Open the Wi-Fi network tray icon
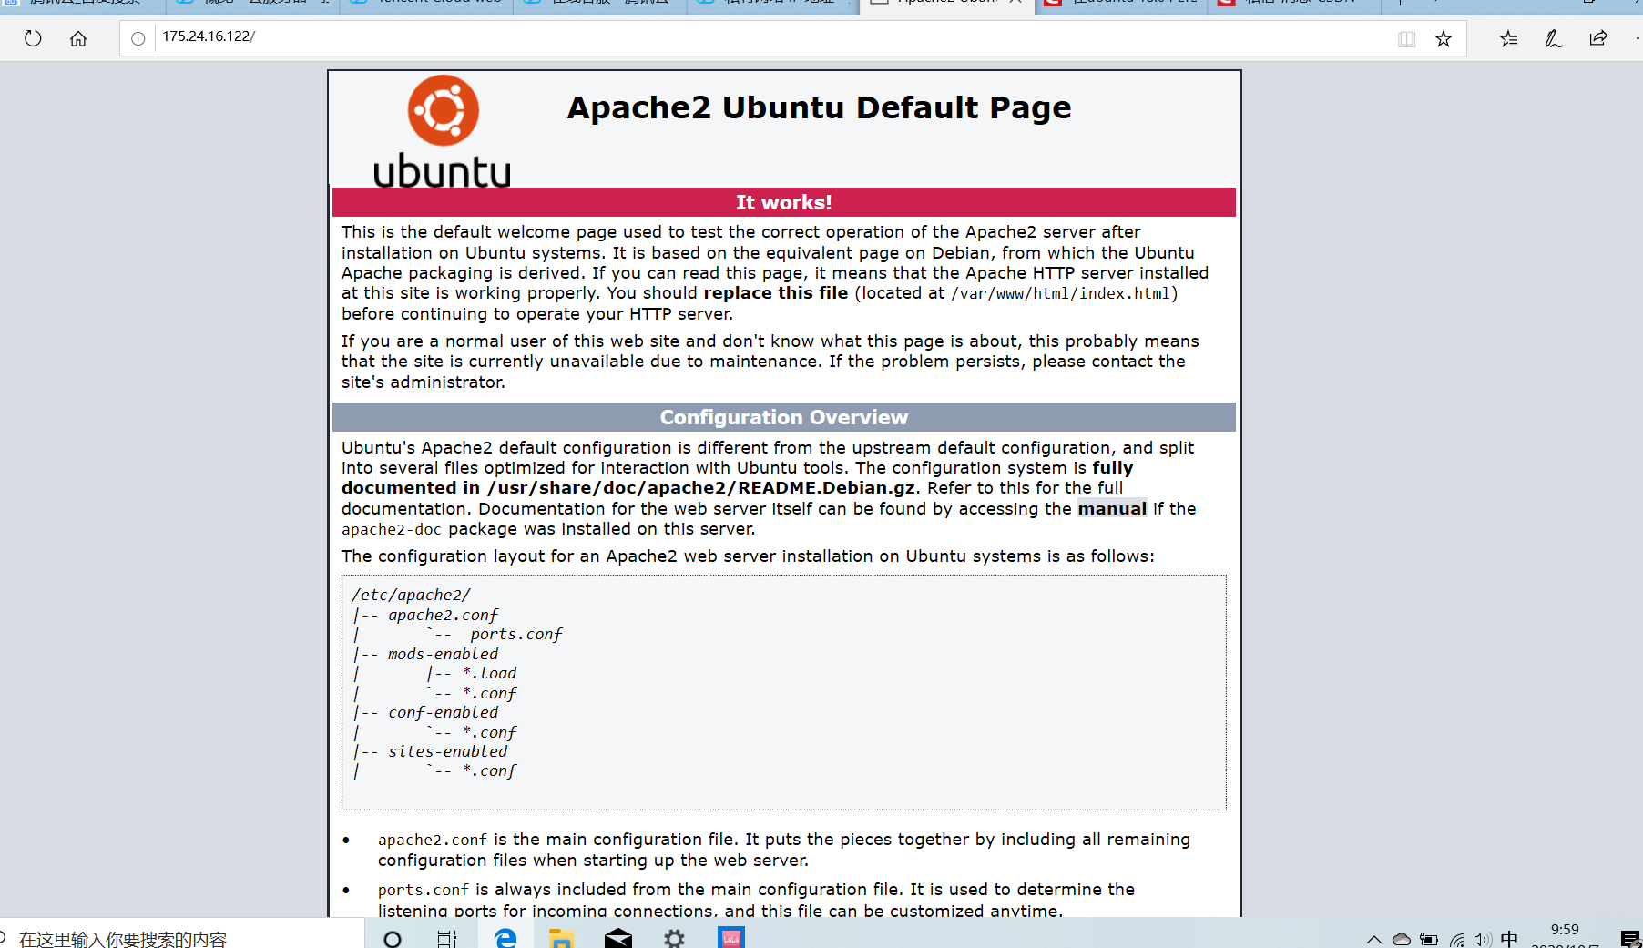Screen dimensions: 1643x948 coord(1457,939)
